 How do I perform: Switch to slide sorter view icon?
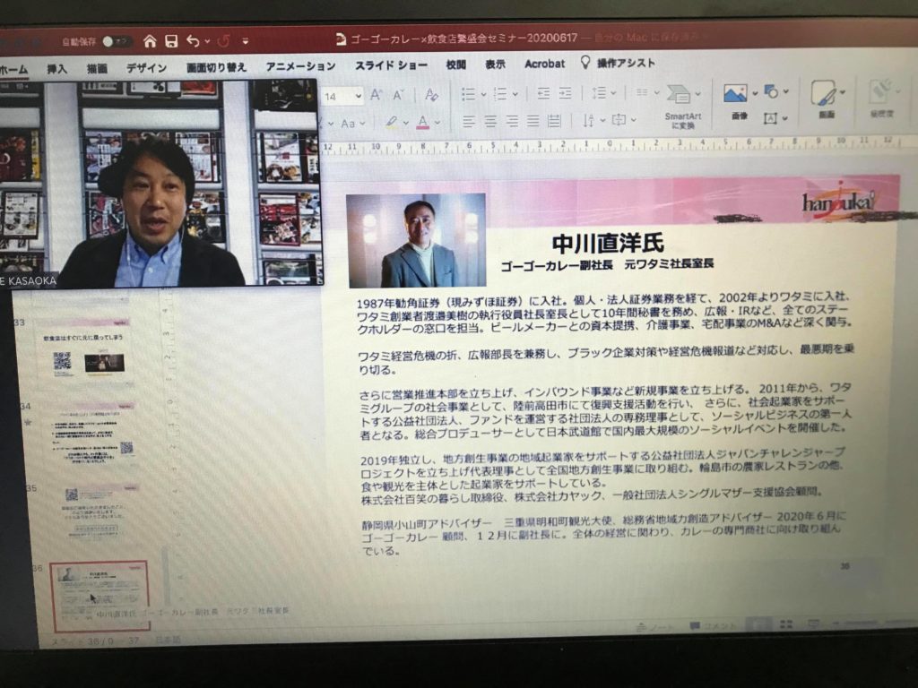coord(786,624)
